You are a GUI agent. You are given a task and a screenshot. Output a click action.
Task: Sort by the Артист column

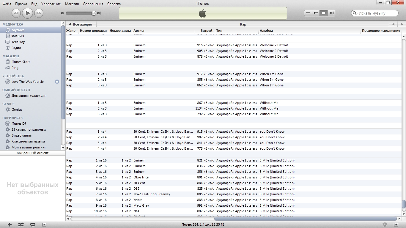pos(163,31)
